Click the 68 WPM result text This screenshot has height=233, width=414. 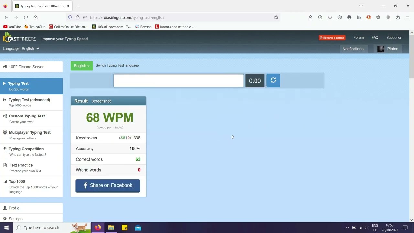(x=110, y=117)
